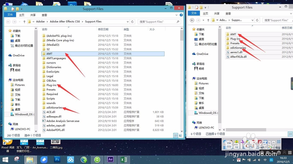The width and height of the screenshot is (293, 164).
Task: Sort by 类型 column in left window
Action: pyautogui.click(x=126, y=29)
